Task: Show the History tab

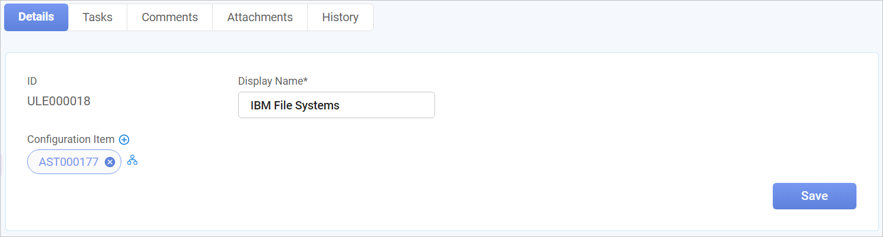Action: click(340, 17)
